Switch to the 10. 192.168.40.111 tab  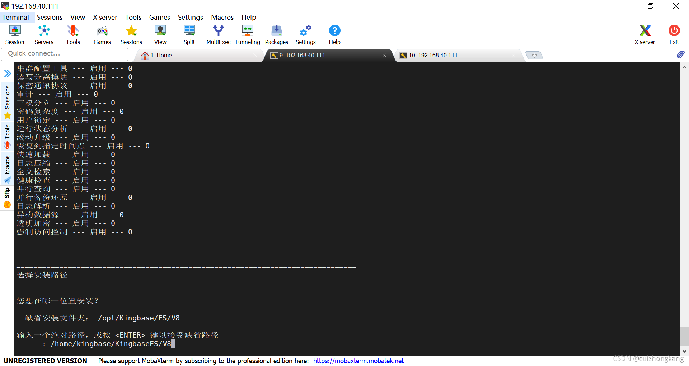click(459, 55)
